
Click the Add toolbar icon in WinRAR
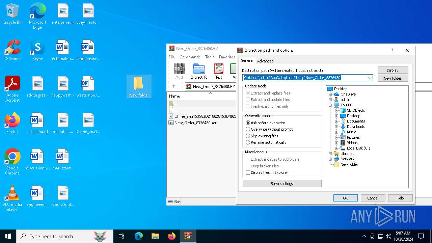pyautogui.click(x=179, y=71)
